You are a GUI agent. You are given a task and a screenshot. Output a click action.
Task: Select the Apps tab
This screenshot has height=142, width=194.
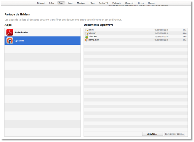coord(61,3)
